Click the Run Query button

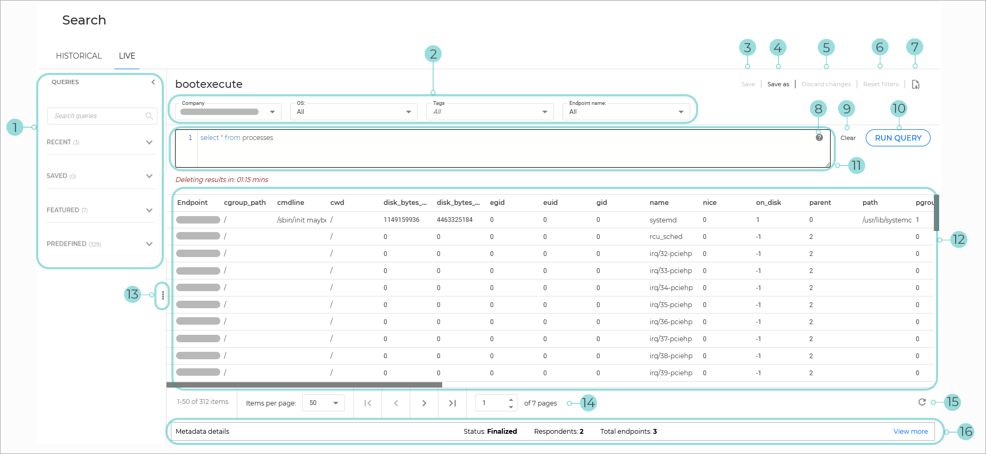[x=898, y=138]
